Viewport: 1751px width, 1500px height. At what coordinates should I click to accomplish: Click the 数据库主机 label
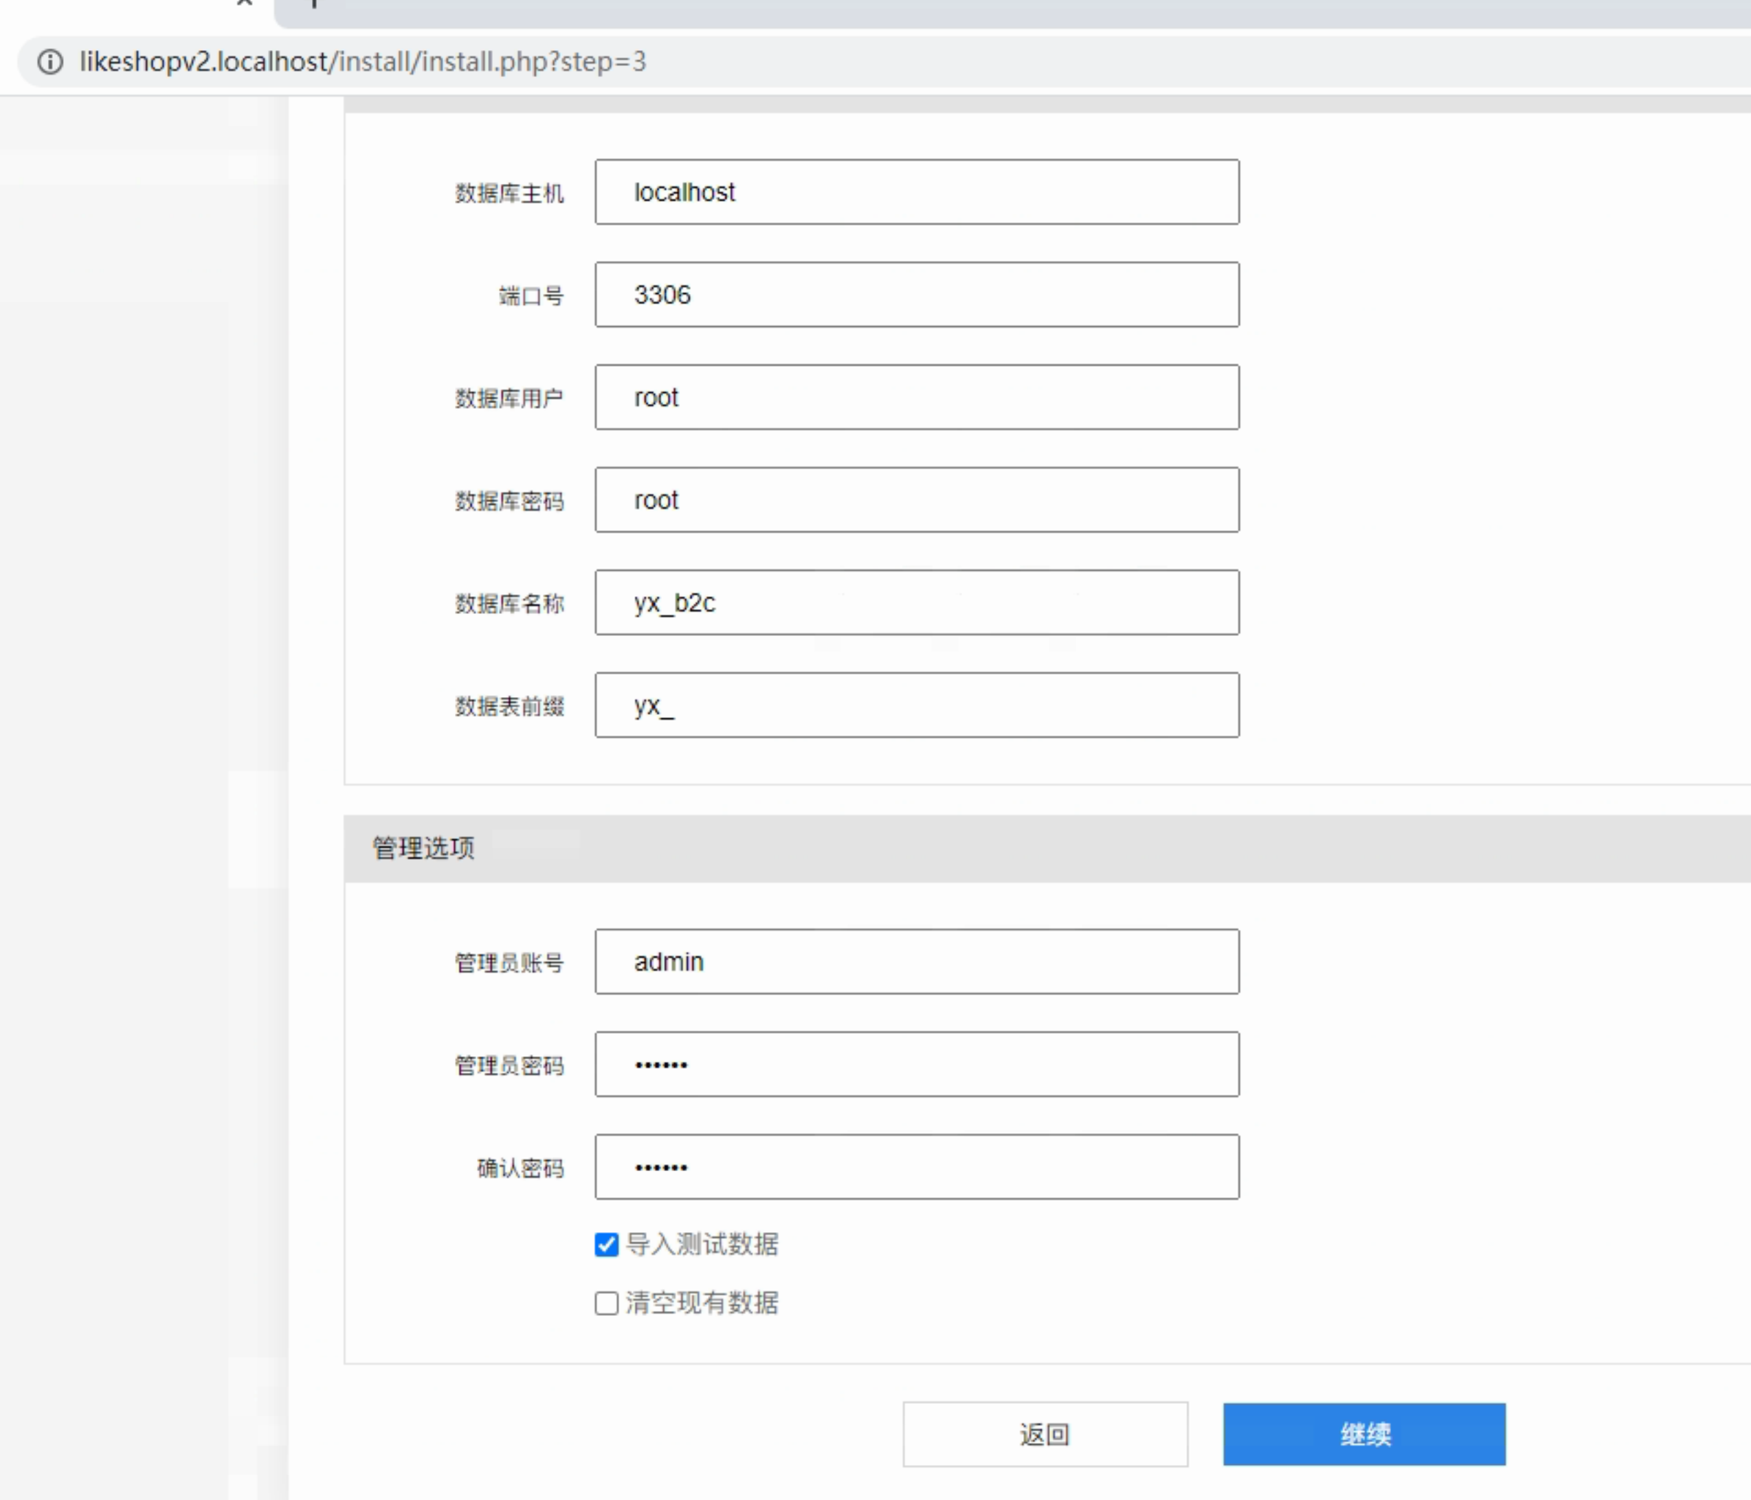pyautogui.click(x=510, y=194)
